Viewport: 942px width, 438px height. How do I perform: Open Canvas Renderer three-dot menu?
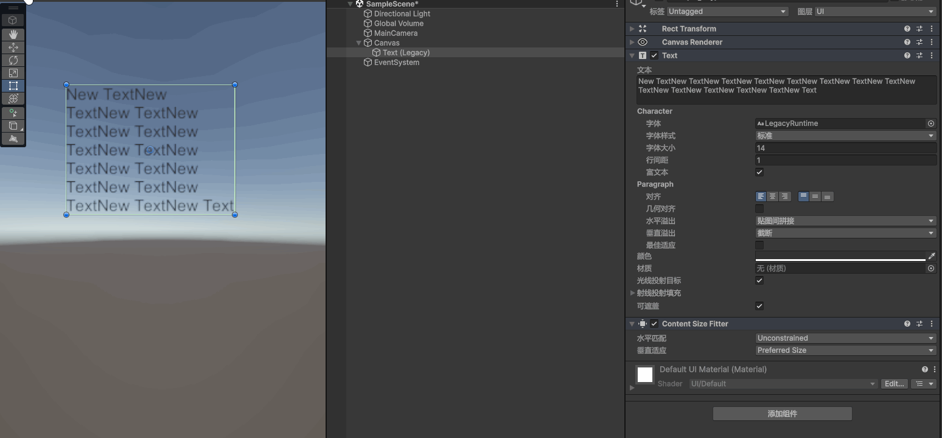[x=932, y=42]
